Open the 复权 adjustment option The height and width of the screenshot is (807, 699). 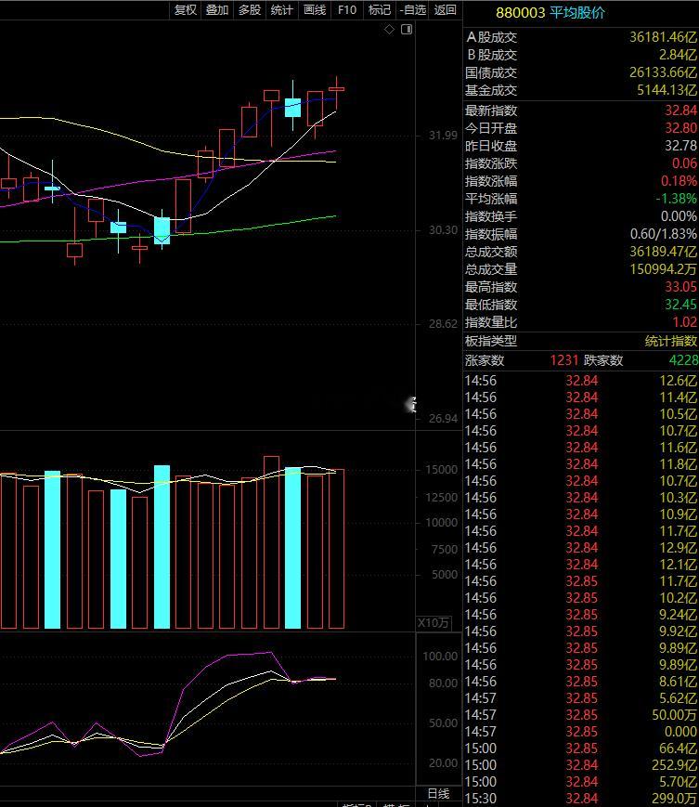point(186,10)
